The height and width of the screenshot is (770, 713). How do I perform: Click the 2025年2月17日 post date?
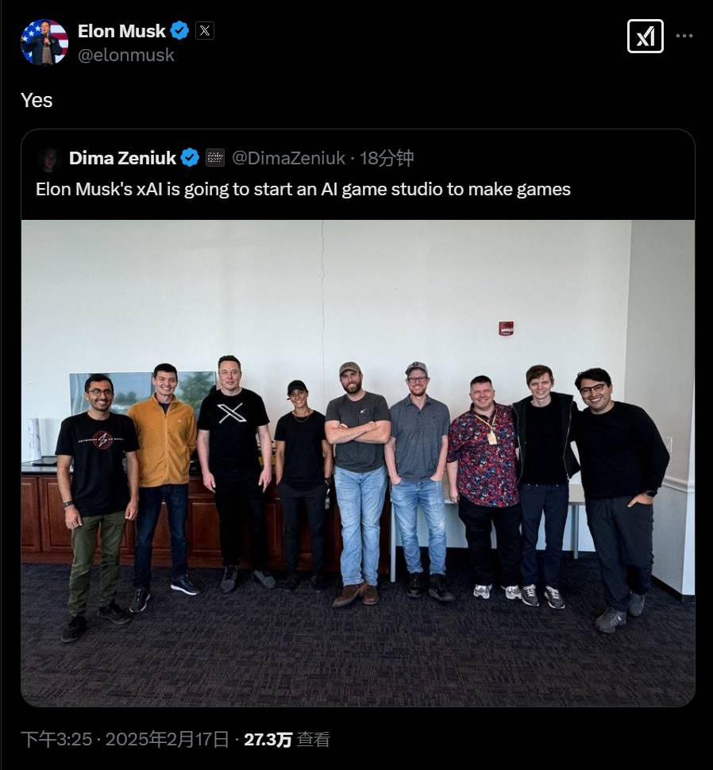coord(167,740)
